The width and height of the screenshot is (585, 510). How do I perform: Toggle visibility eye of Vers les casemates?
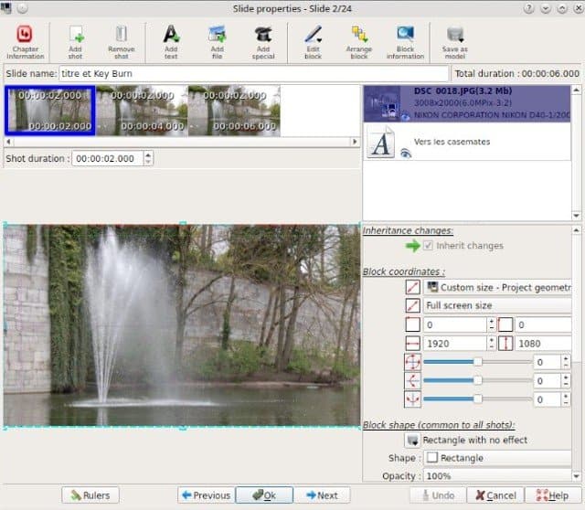coord(406,153)
